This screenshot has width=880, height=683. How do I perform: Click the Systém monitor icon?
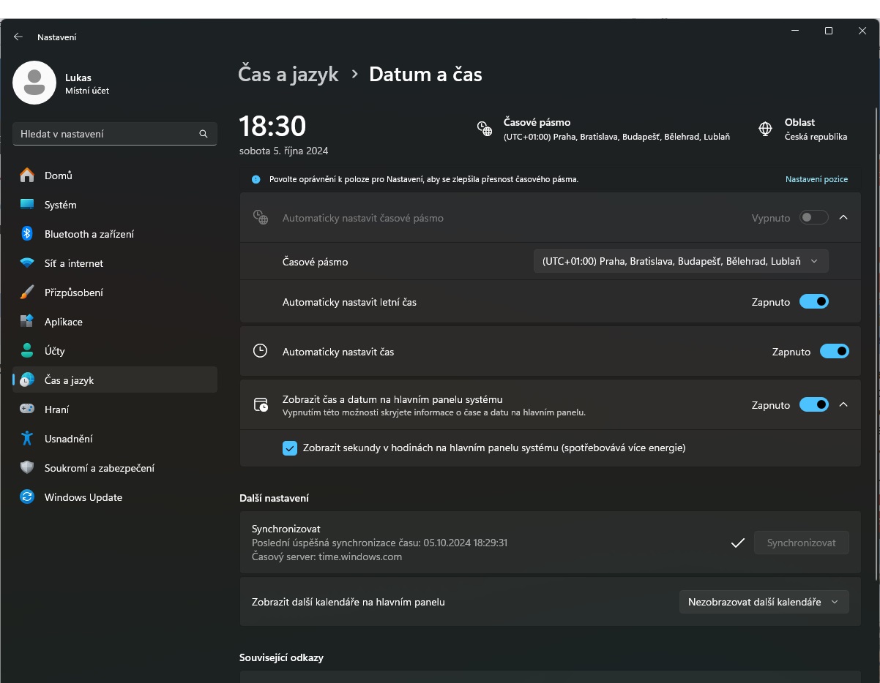coord(27,205)
